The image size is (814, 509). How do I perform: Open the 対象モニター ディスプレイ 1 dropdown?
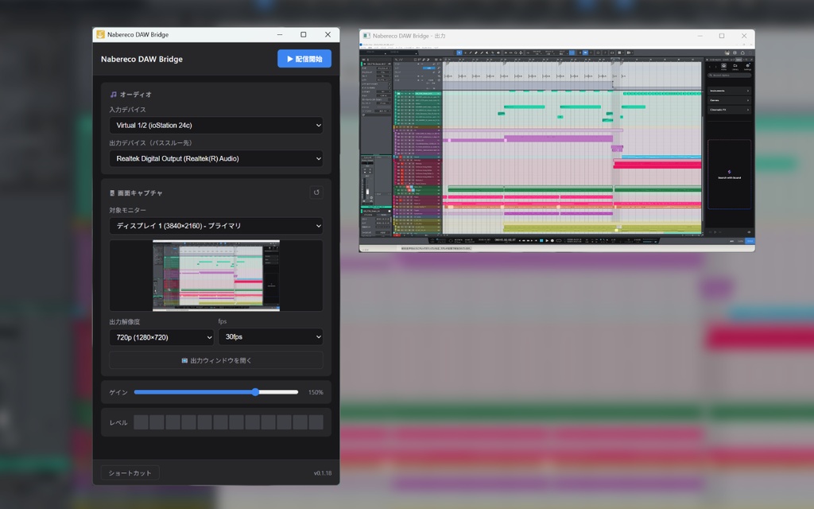pyautogui.click(x=216, y=226)
